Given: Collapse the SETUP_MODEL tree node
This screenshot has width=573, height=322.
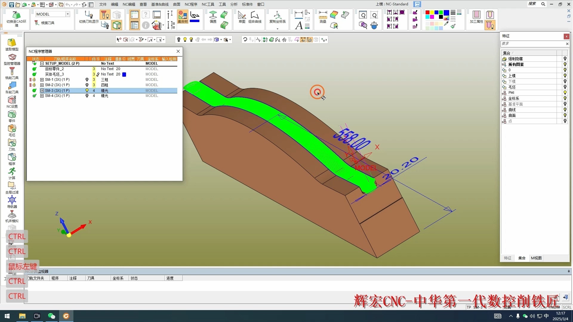Looking at the screenshot, I should tap(42, 64).
